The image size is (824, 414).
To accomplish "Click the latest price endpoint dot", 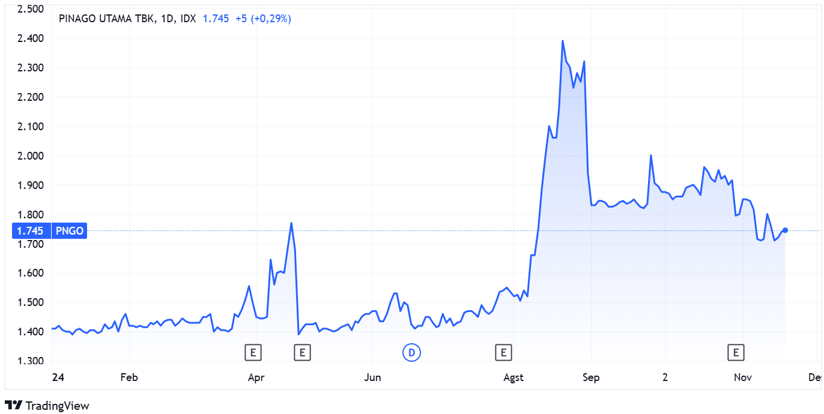I will pyautogui.click(x=785, y=230).
